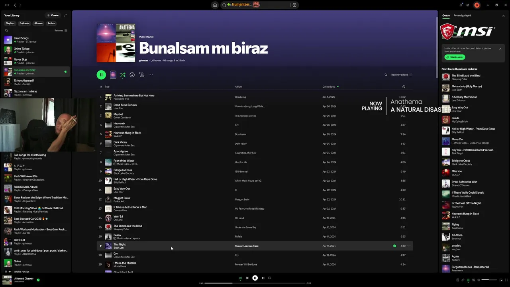Open the playlist cover collage image
Viewport: 510px width, 287px height.
116,43
